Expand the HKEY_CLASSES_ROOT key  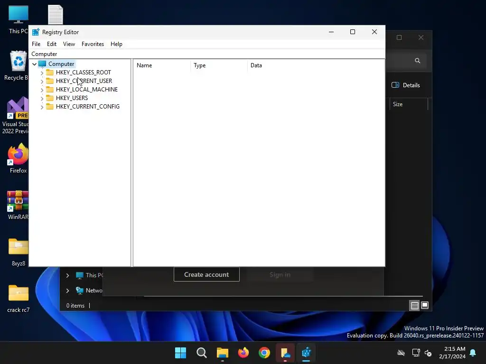coord(42,73)
